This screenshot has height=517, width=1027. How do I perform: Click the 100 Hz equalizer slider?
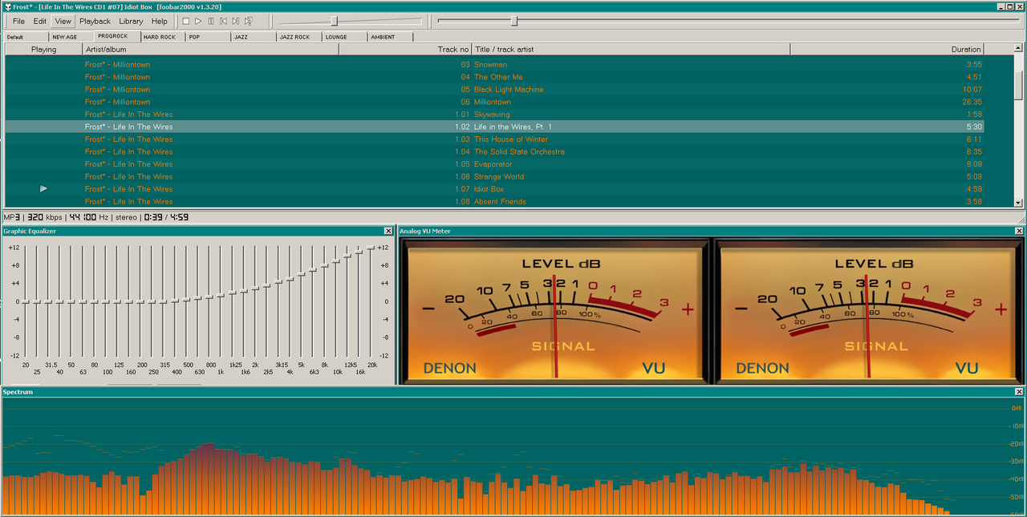pos(106,301)
